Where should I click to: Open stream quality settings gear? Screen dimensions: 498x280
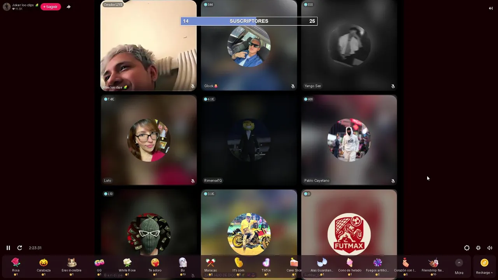[x=467, y=248]
